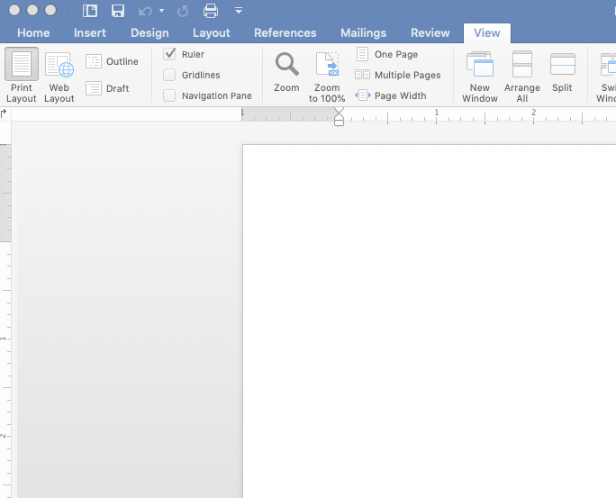Click the left indent box on ruler

tap(339, 123)
